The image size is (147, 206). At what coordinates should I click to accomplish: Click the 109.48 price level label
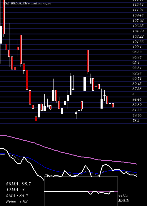coord(138,15)
